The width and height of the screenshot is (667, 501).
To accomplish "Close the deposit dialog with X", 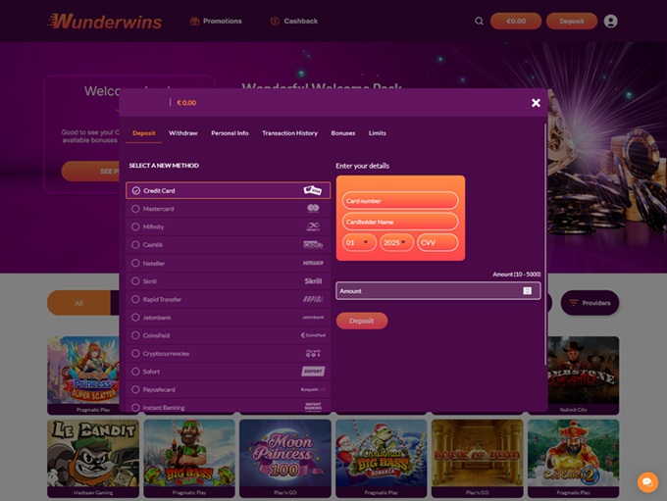I will pos(536,102).
